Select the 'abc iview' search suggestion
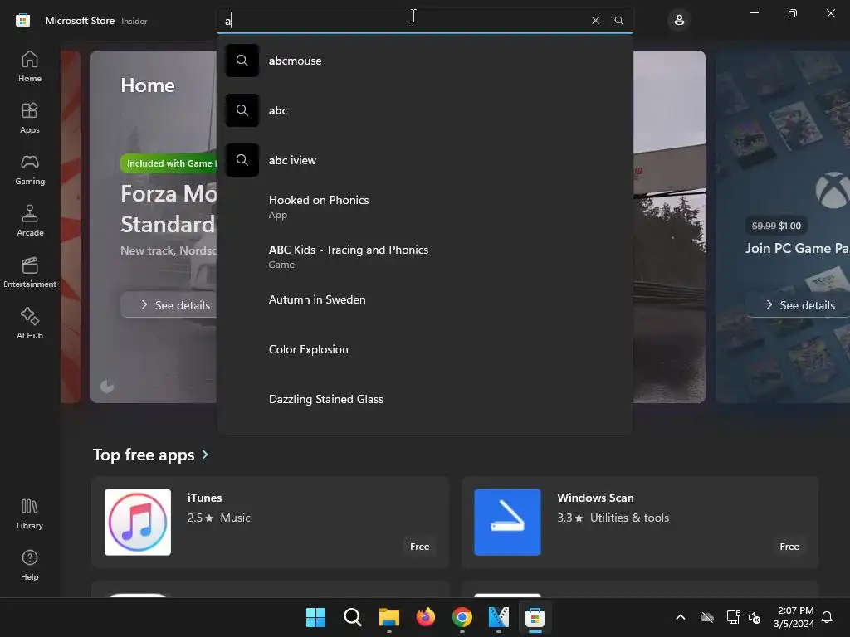This screenshot has width=850, height=637. 424,160
